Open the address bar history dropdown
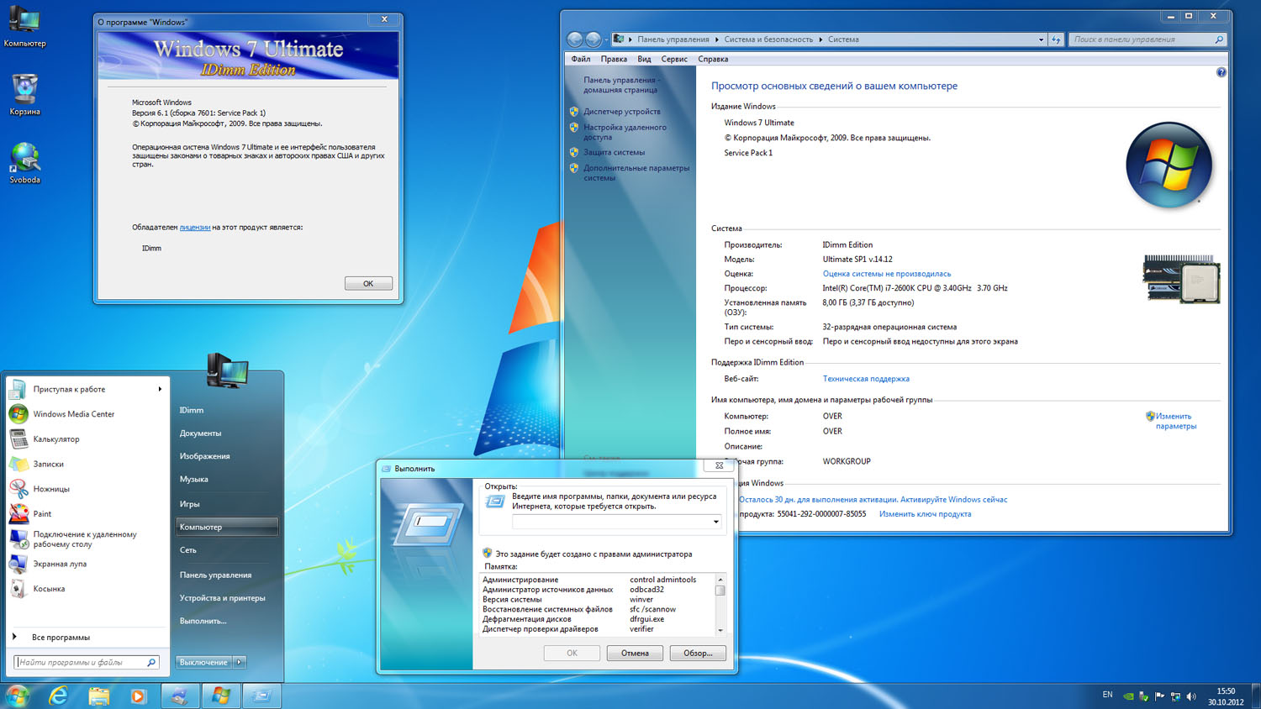Screen dimensions: 1261x709 (1041, 39)
